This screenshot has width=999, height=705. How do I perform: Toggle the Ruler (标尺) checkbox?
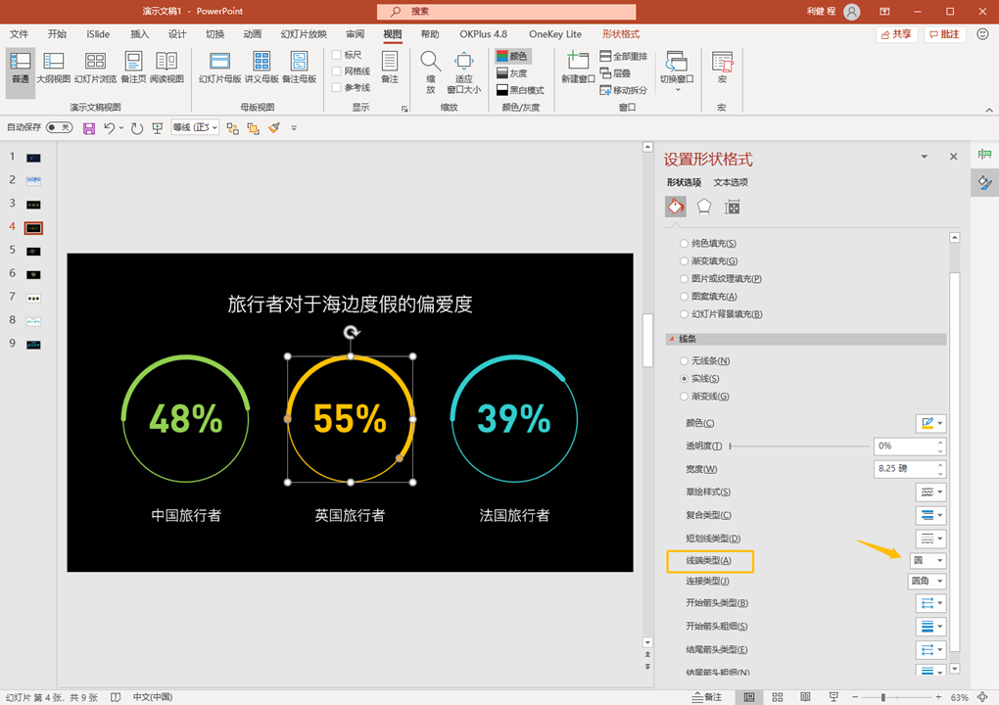(x=337, y=55)
